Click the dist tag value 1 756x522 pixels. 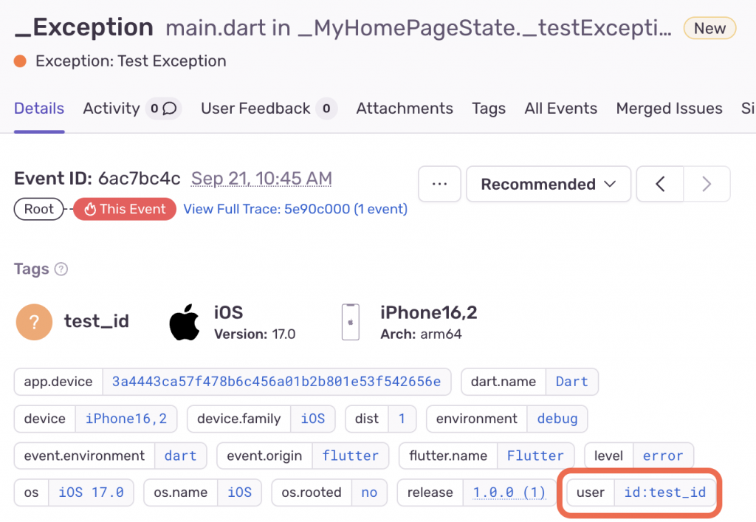402,419
